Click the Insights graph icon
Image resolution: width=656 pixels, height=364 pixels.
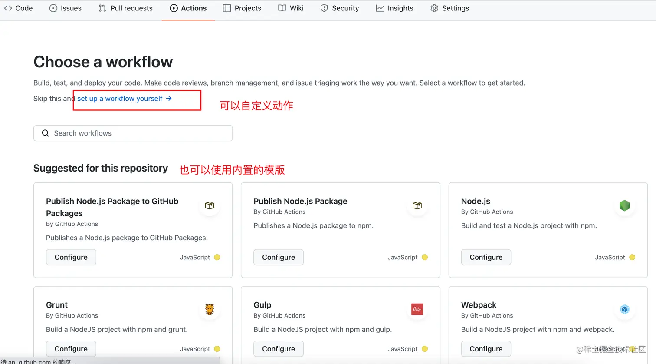point(380,8)
